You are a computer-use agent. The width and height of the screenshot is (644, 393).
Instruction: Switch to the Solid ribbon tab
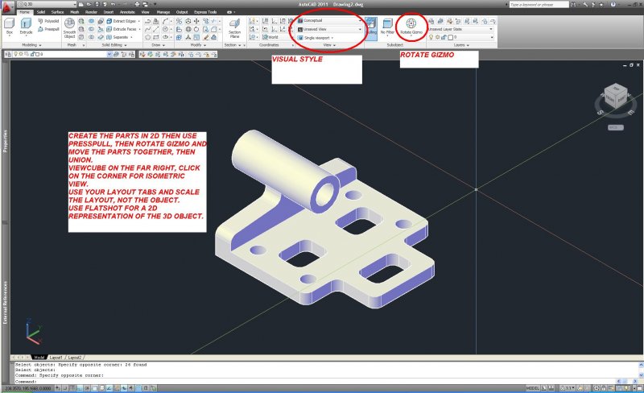click(41, 12)
